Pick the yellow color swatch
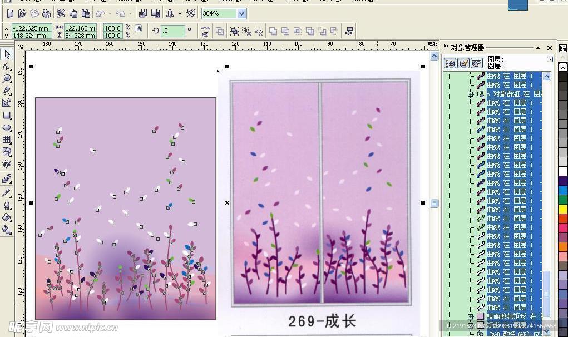568x337 pixels. point(563,209)
